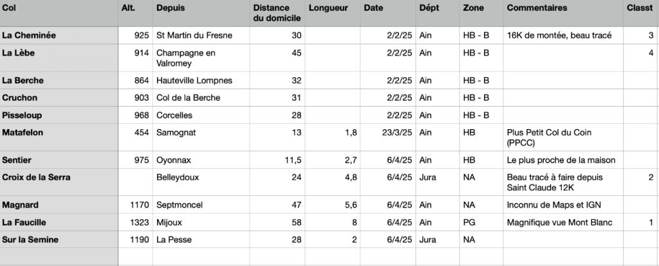Screen dimensions: 659x266
Task: Click the 23/3/25 date cell
Action: (388, 137)
